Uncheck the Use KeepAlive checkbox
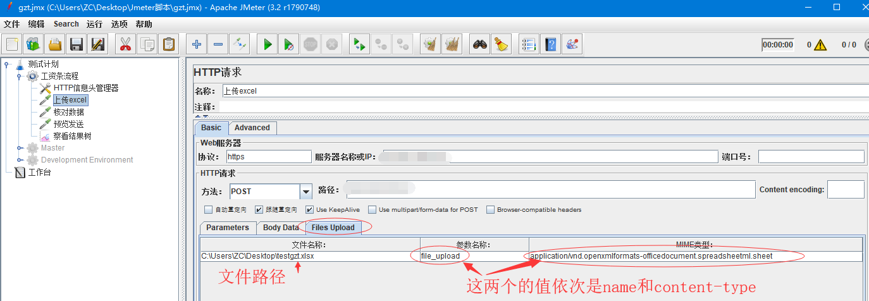 pos(309,209)
